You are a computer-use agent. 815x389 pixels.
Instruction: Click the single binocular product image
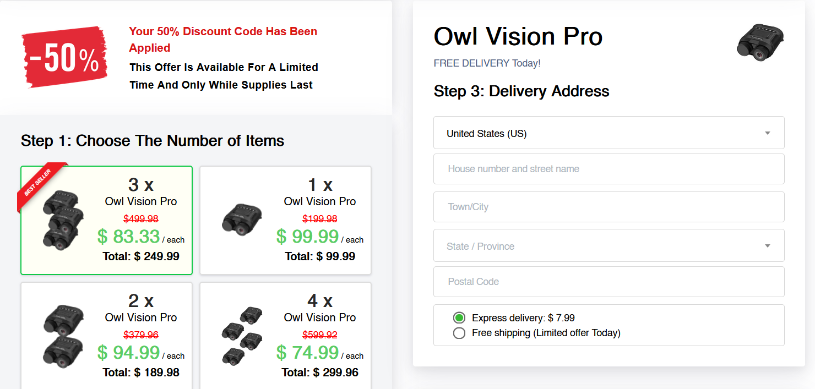[x=242, y=219]
